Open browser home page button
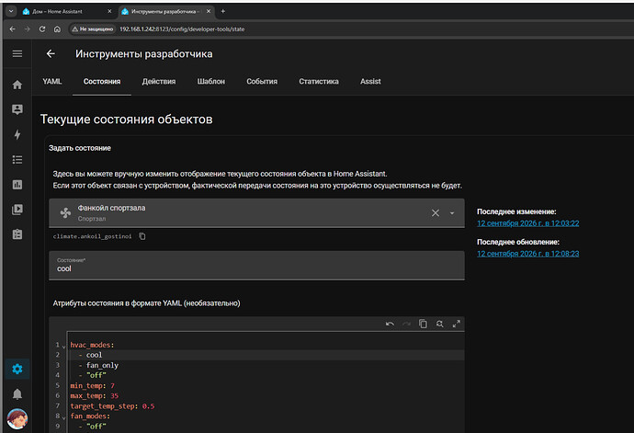Viewport: 634px width, 433px height. coord(57,29)
